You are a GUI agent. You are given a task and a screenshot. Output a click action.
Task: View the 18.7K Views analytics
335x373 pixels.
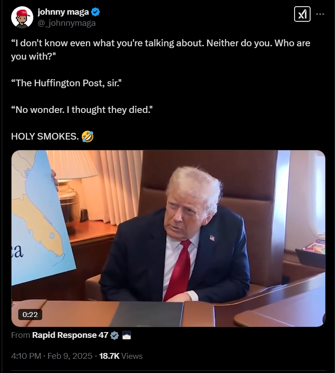(x=121, y=356)
